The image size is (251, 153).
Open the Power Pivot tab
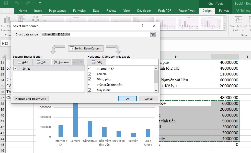(x=187, y=11)
